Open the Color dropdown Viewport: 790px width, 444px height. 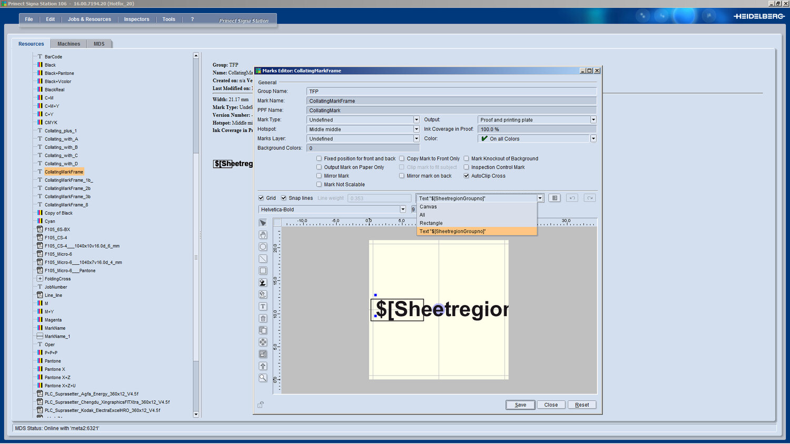[x=593, y=139]
